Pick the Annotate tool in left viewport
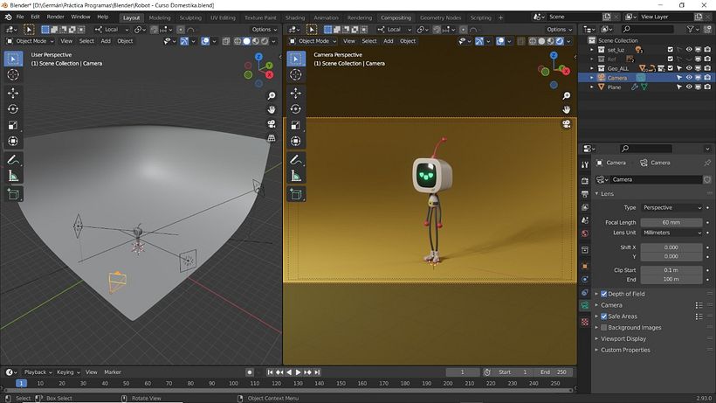This screenshot has height=403, width=716. click(x=13, y=161)
